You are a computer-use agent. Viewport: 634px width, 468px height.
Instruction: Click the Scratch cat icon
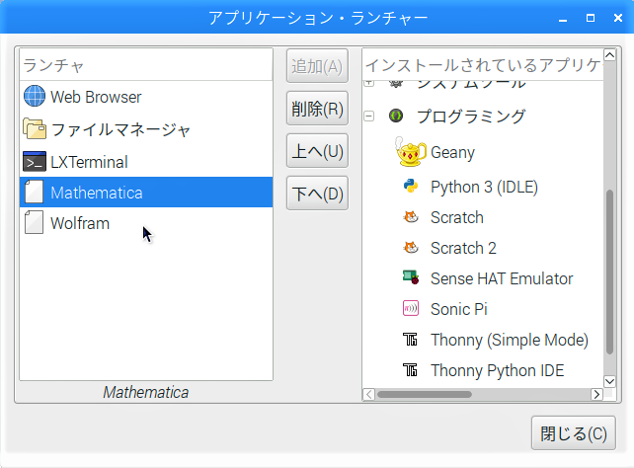pos(411,217)
